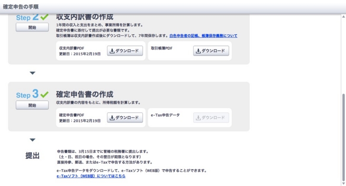
Task: Click the text beginning e-Tax申告データをダウンロードして
Action: [131, 170]
